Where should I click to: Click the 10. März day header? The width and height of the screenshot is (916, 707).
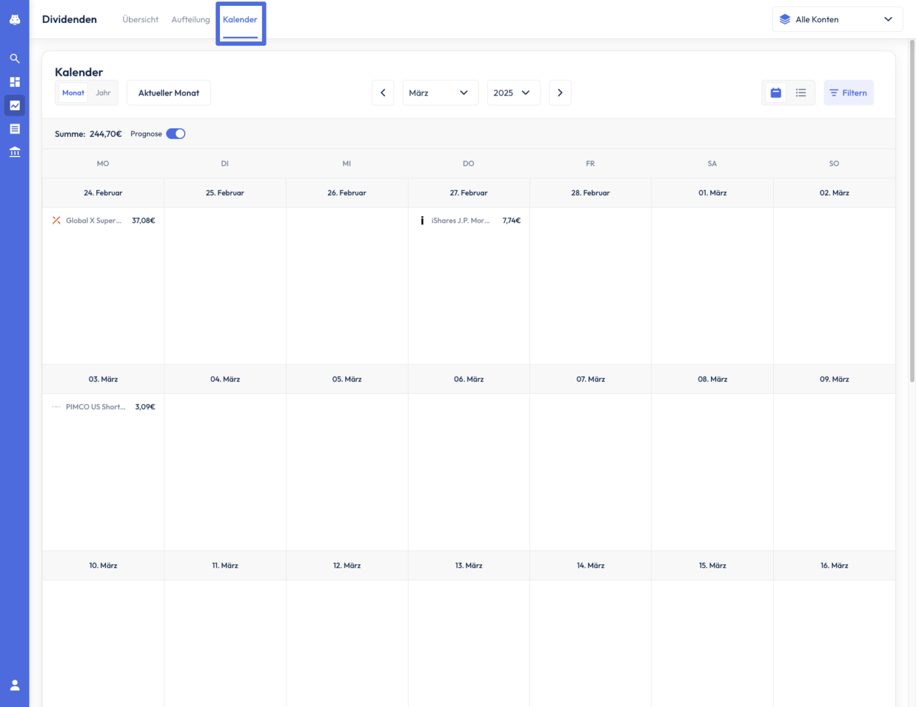click(x=103, y=566)
